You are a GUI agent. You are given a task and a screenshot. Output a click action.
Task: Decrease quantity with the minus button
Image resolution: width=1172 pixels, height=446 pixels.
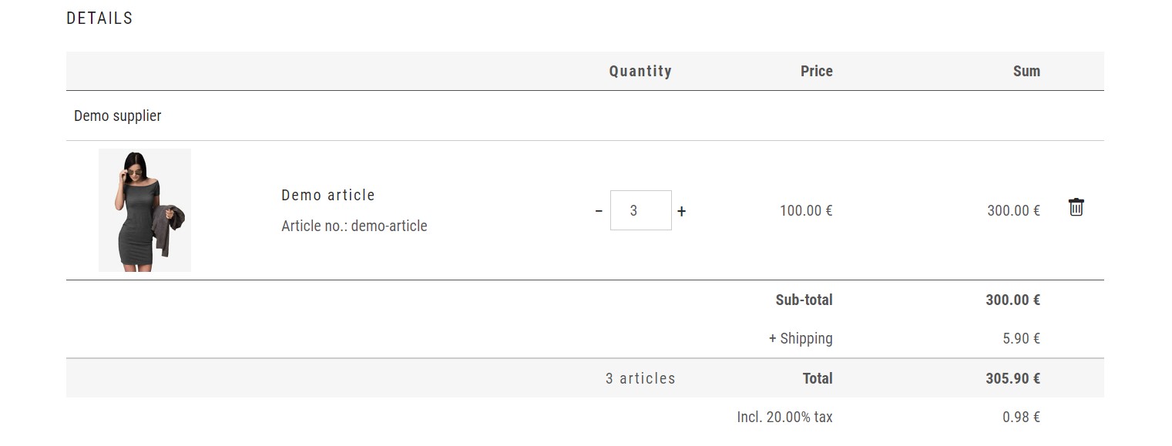point(599,210)
